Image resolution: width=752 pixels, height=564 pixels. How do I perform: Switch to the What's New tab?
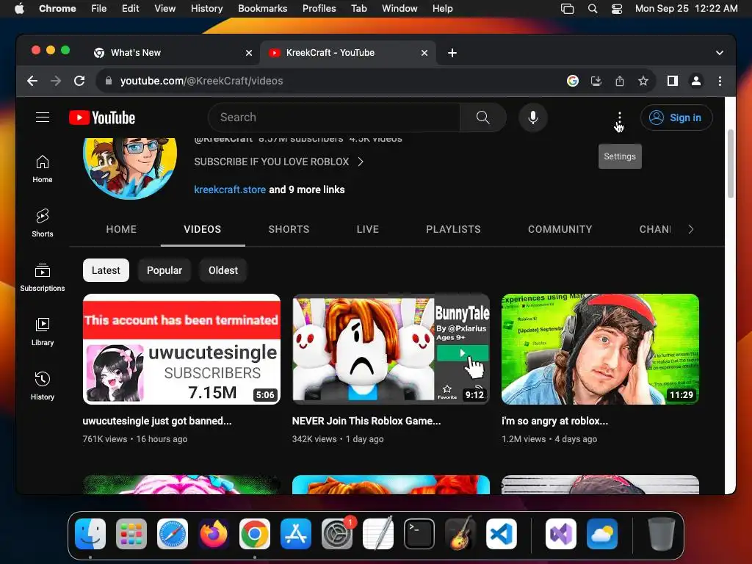(173, 53)
